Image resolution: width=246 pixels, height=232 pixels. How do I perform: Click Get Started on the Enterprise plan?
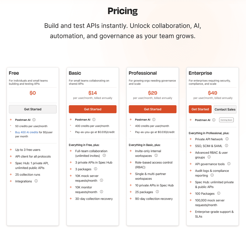click(x=200, y=109)
